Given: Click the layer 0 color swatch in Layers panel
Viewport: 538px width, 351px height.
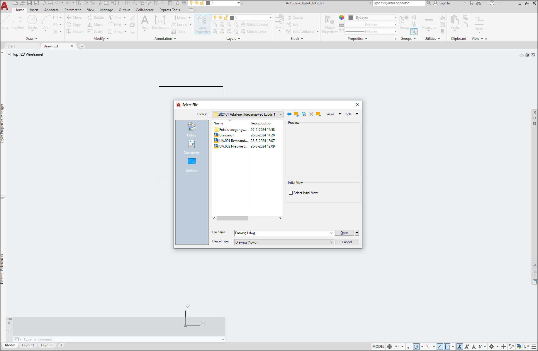Looking at the screenshot, I should click(x=232, y=18).
